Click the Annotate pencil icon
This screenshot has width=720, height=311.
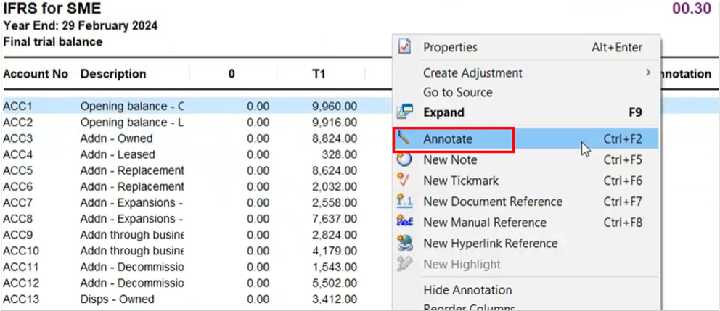click(x=405, y=139)
